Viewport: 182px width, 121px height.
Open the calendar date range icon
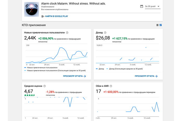click(142, 6)
